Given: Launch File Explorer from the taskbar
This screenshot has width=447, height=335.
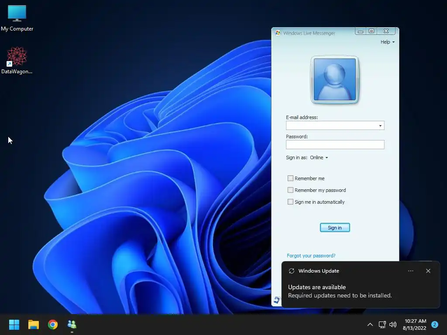Looking at the screenshot, I should pos(33,325).
